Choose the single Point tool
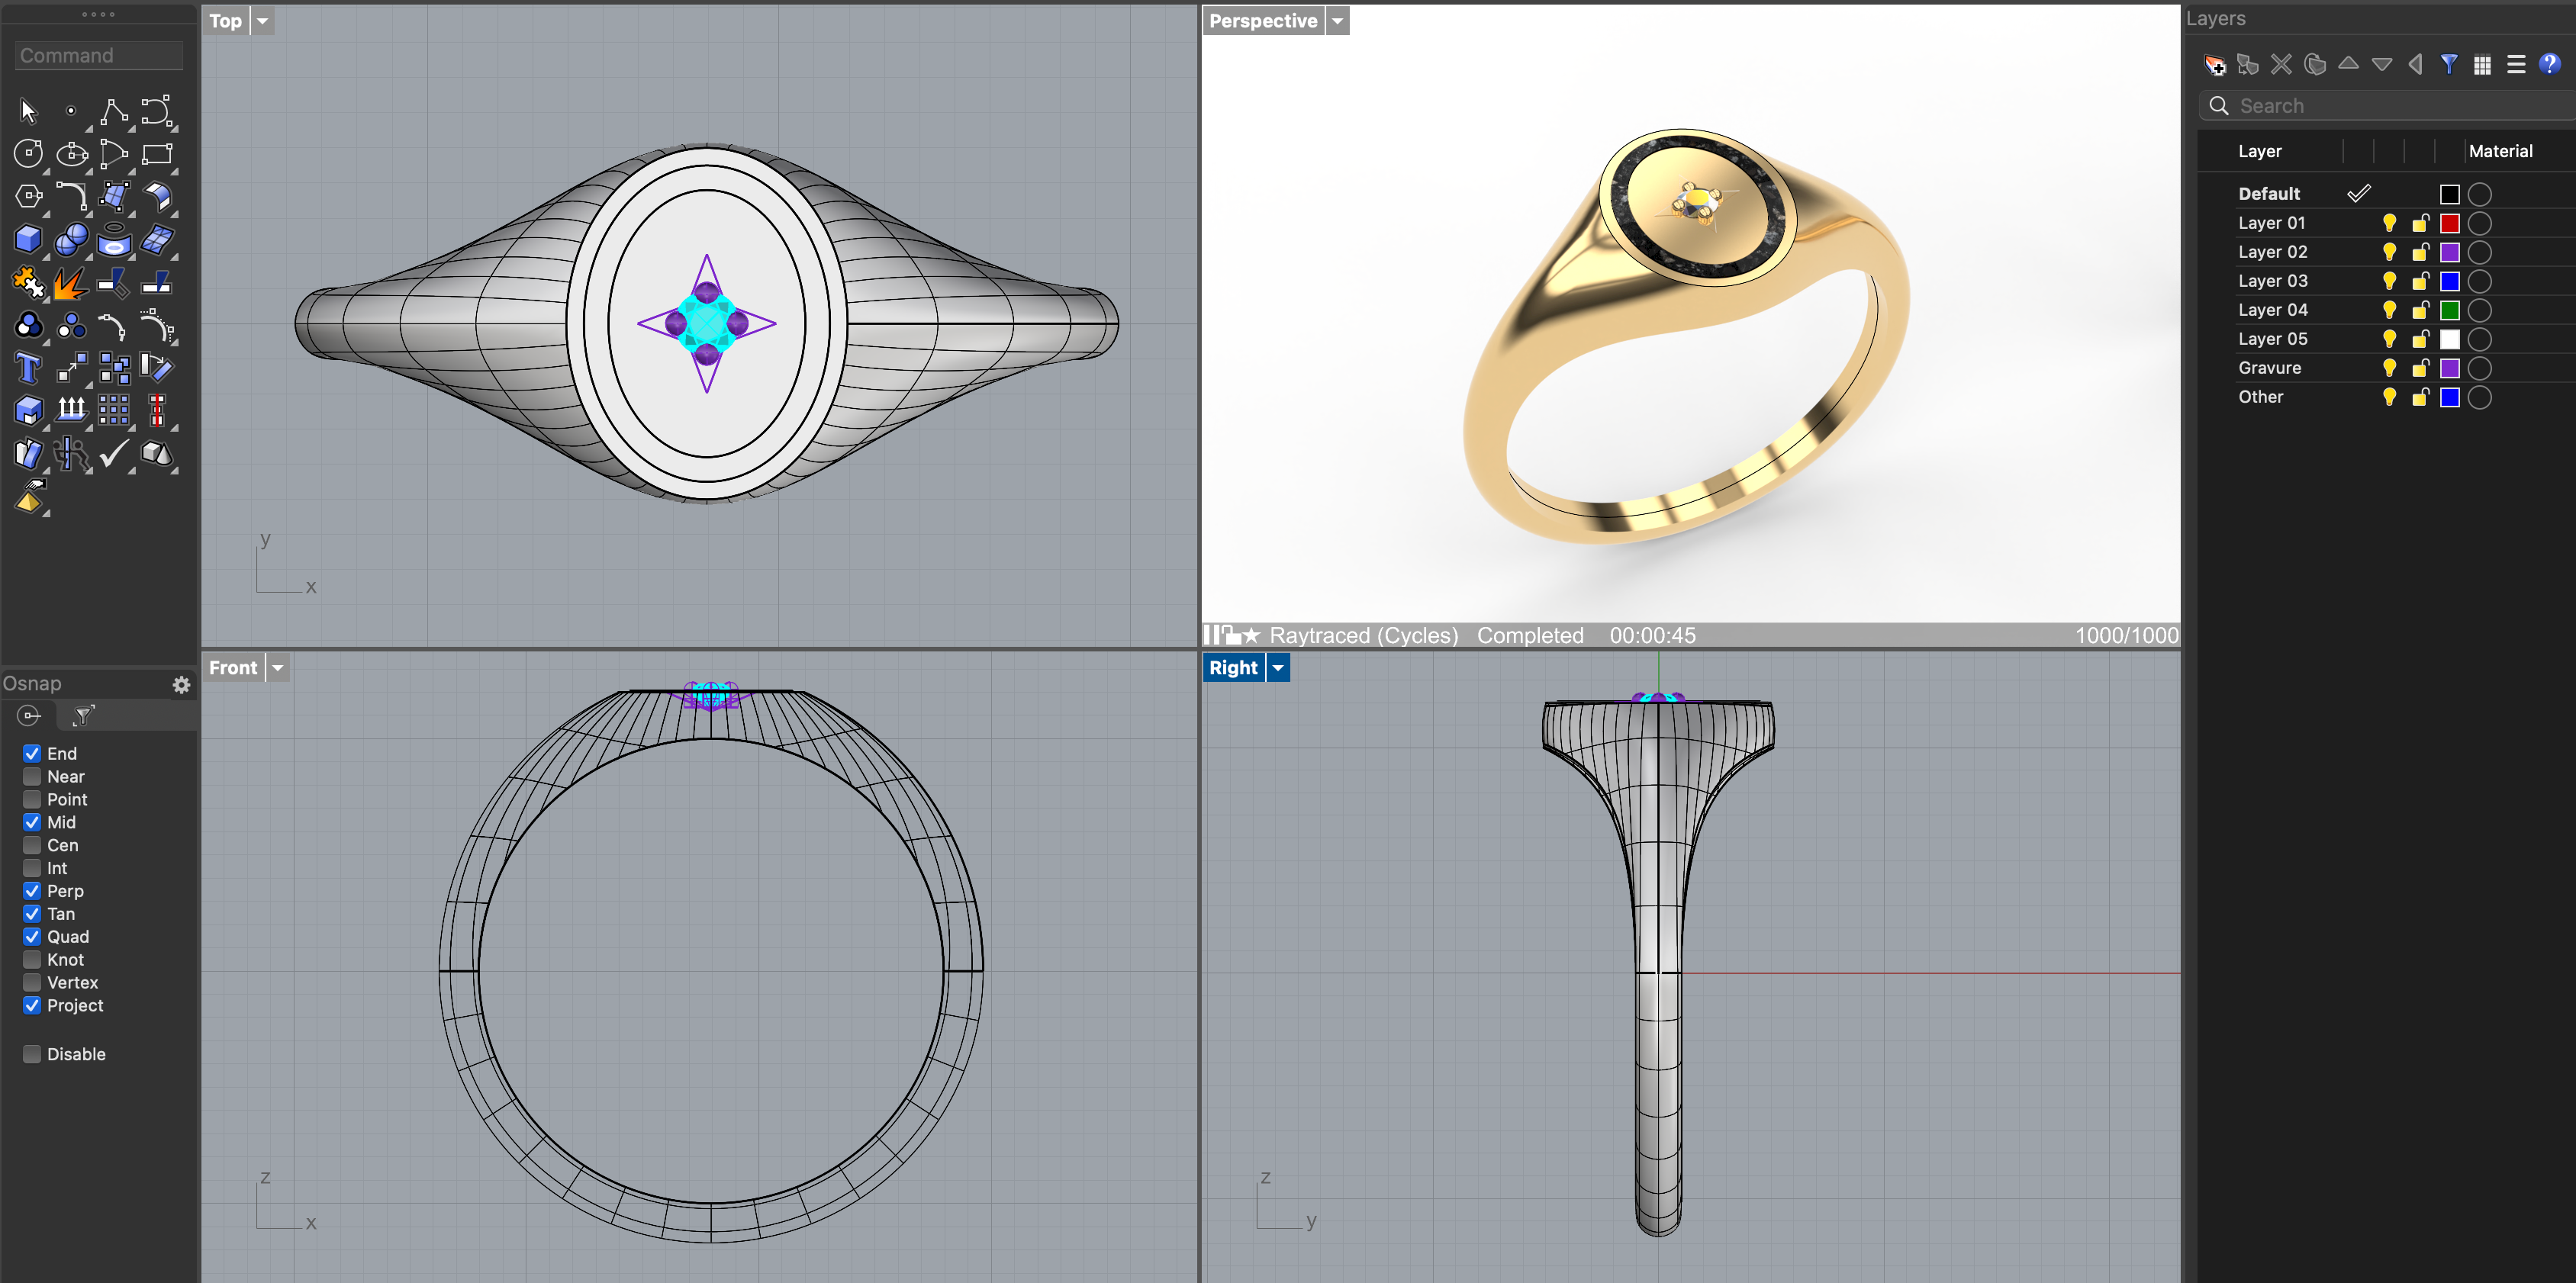The width and height of the screenshot is (2576, 1283). tap(71, 111)
